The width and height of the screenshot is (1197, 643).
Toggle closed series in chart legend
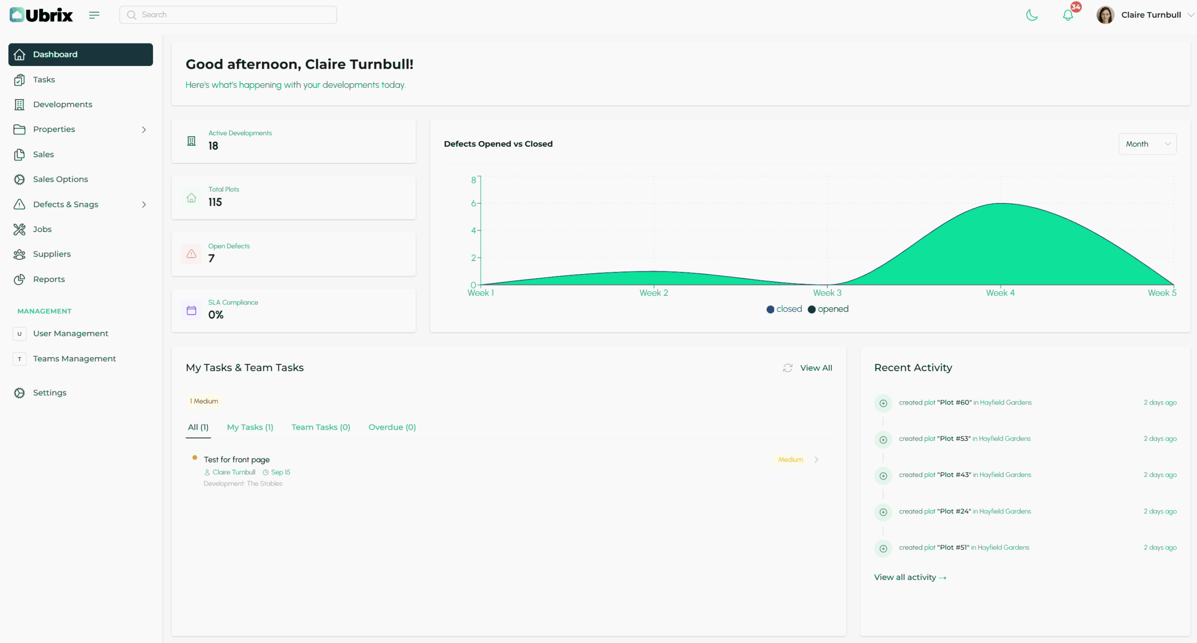click(x=784, y=309)
